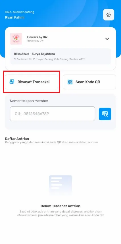This screenshot has height=244, width=121.
Task: Focus the Nomor telepon member field
Action: pyautogui.click(x=53, y=114)
